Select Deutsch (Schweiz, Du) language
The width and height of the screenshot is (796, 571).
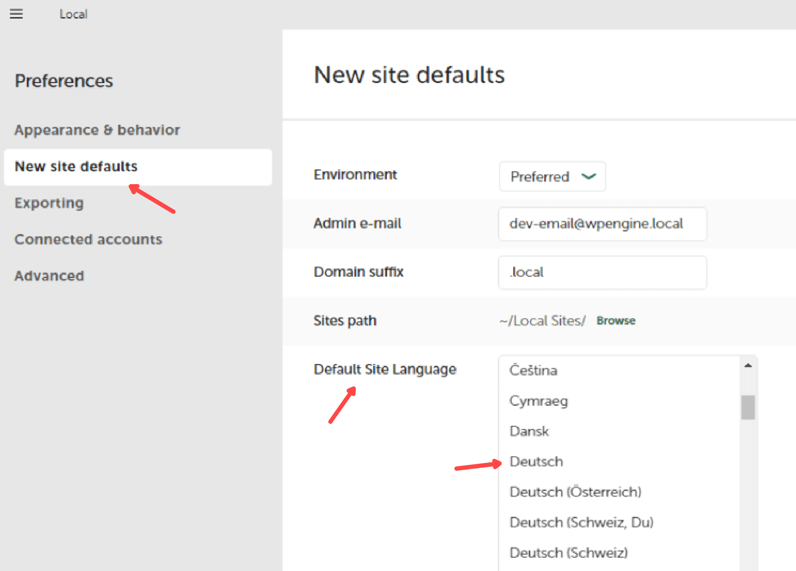(581, 522)
